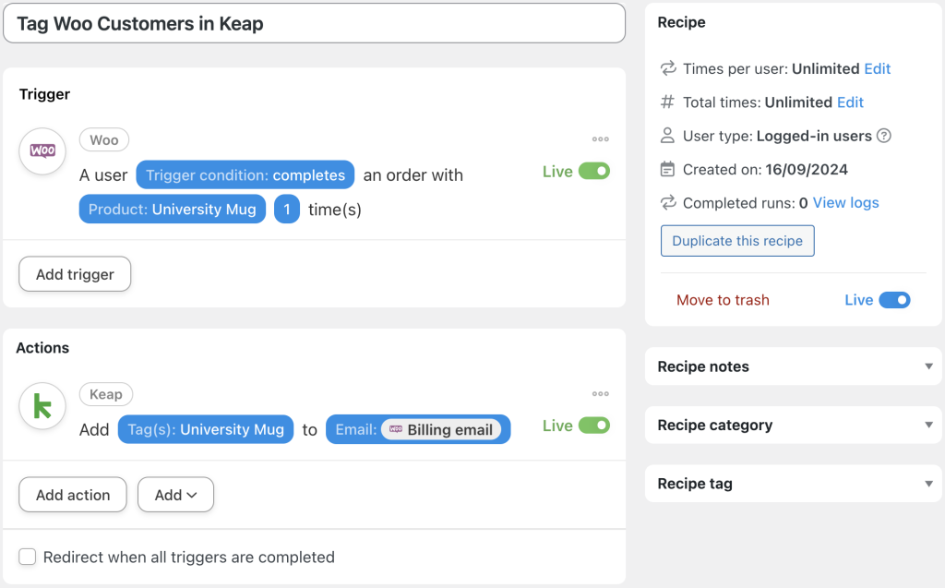Click the repeat icon beside Times per user
This screenshot has width=945, height=588.
[x=666, y=68]
